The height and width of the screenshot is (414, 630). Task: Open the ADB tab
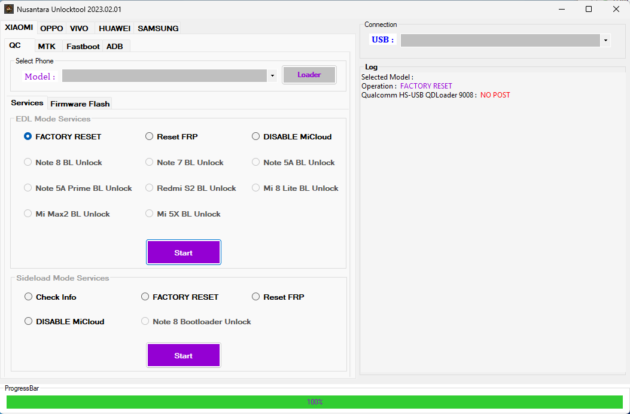[x=115, y=46]
